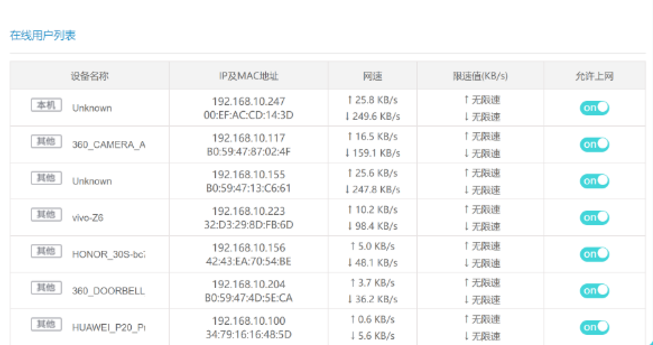
Task: Click the upload arrow icon for vivo-Z6 speed
Action: 351,209
